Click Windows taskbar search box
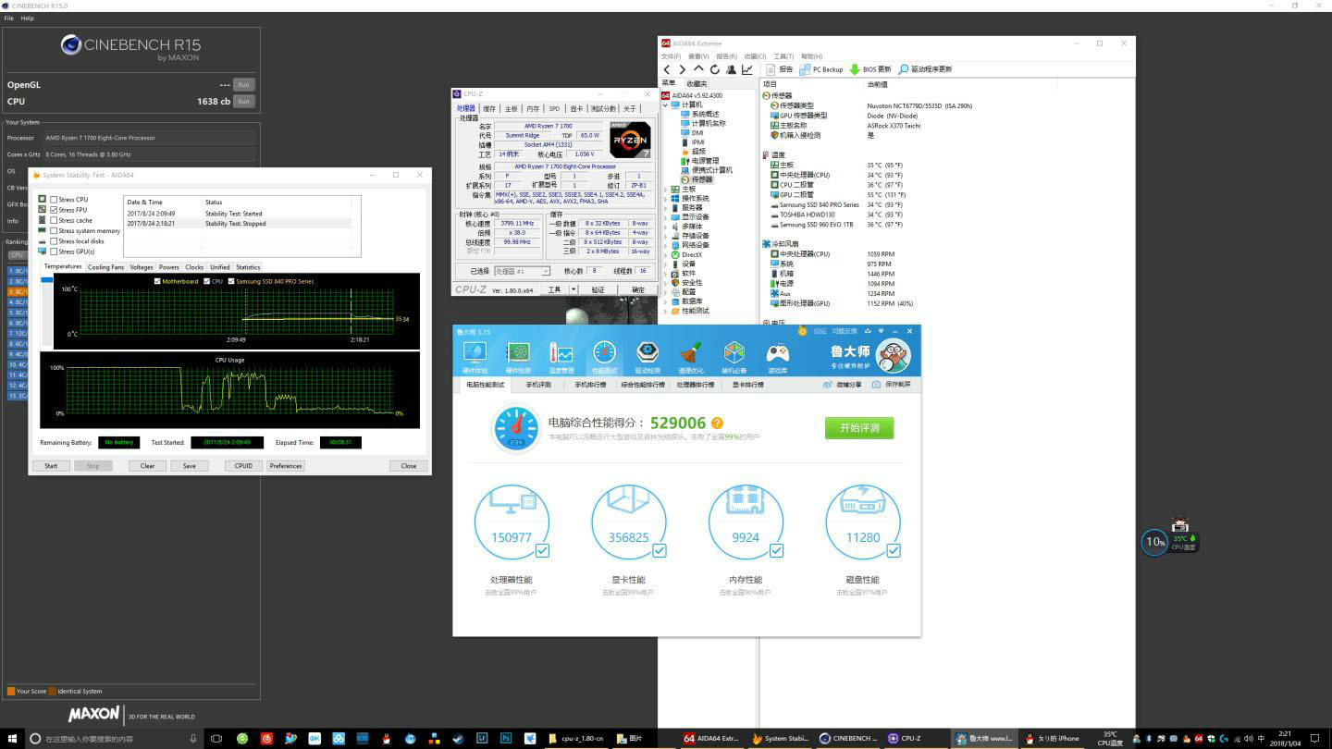1332x749 pixels. point(114,739)
